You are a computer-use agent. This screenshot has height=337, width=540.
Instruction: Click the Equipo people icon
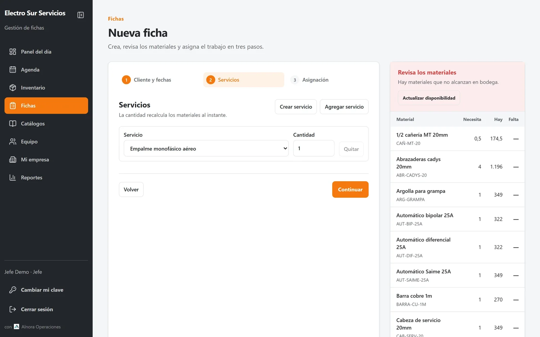click(13, 142)
